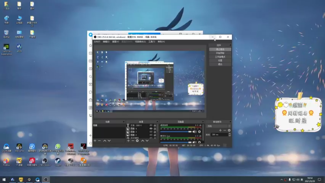Image resolution: width=325 pixels, height=183 pixels.
Task: Add a transition with plus icon
Action: [x=220, y=130]
